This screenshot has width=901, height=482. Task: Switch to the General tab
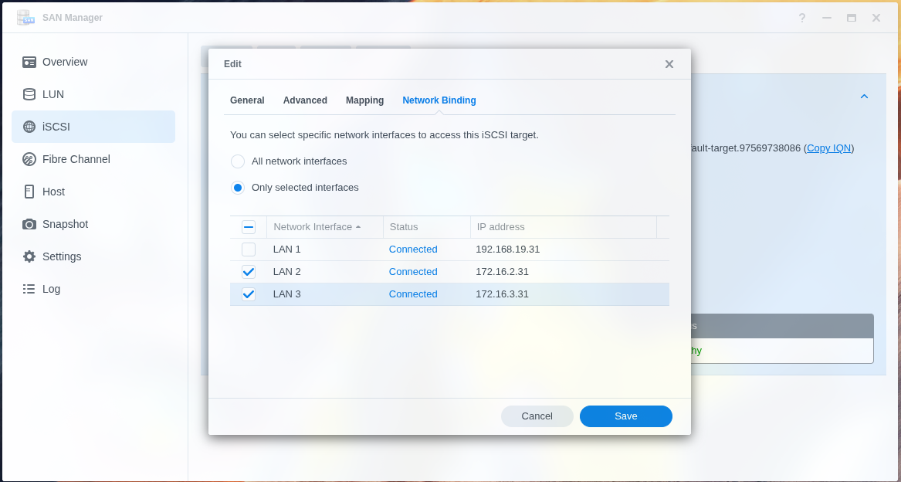247,100
